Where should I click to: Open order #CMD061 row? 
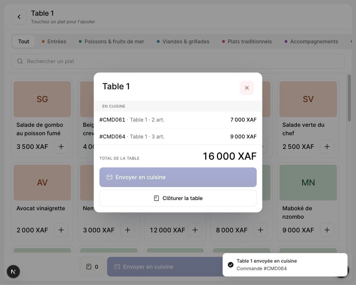coord(178,120)
